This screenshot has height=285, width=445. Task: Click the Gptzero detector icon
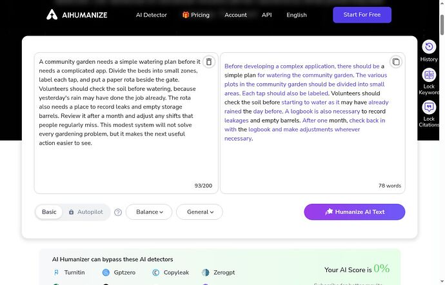point(106,273)
